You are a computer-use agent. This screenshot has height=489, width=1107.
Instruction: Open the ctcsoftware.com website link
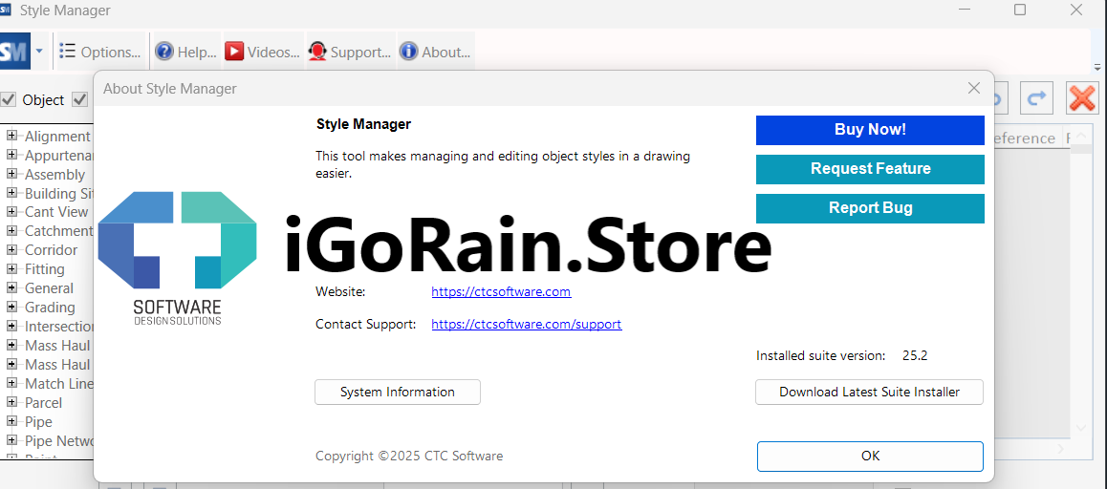pyautogui.click(x=501, y=291)
